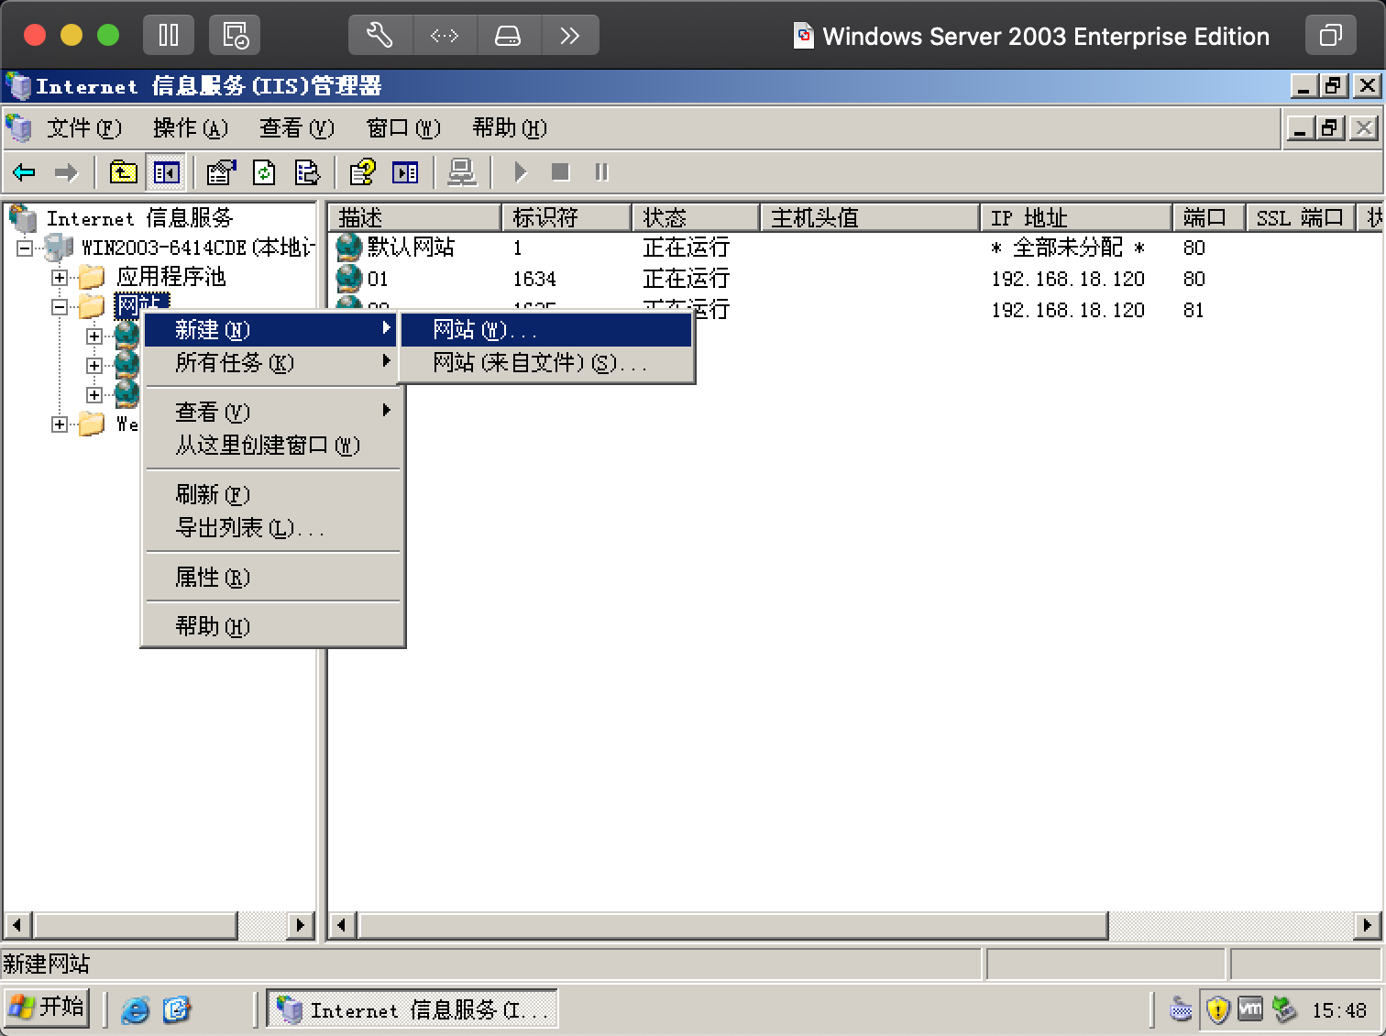Collapse the 网站 tree node
The width and height of the screenshot is (1386, 1036).
[60, 306]
